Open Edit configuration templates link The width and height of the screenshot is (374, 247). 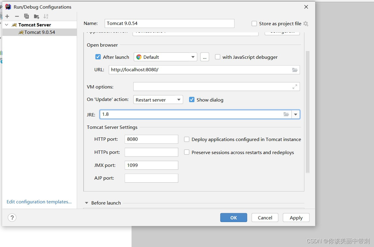pos(39,202)
